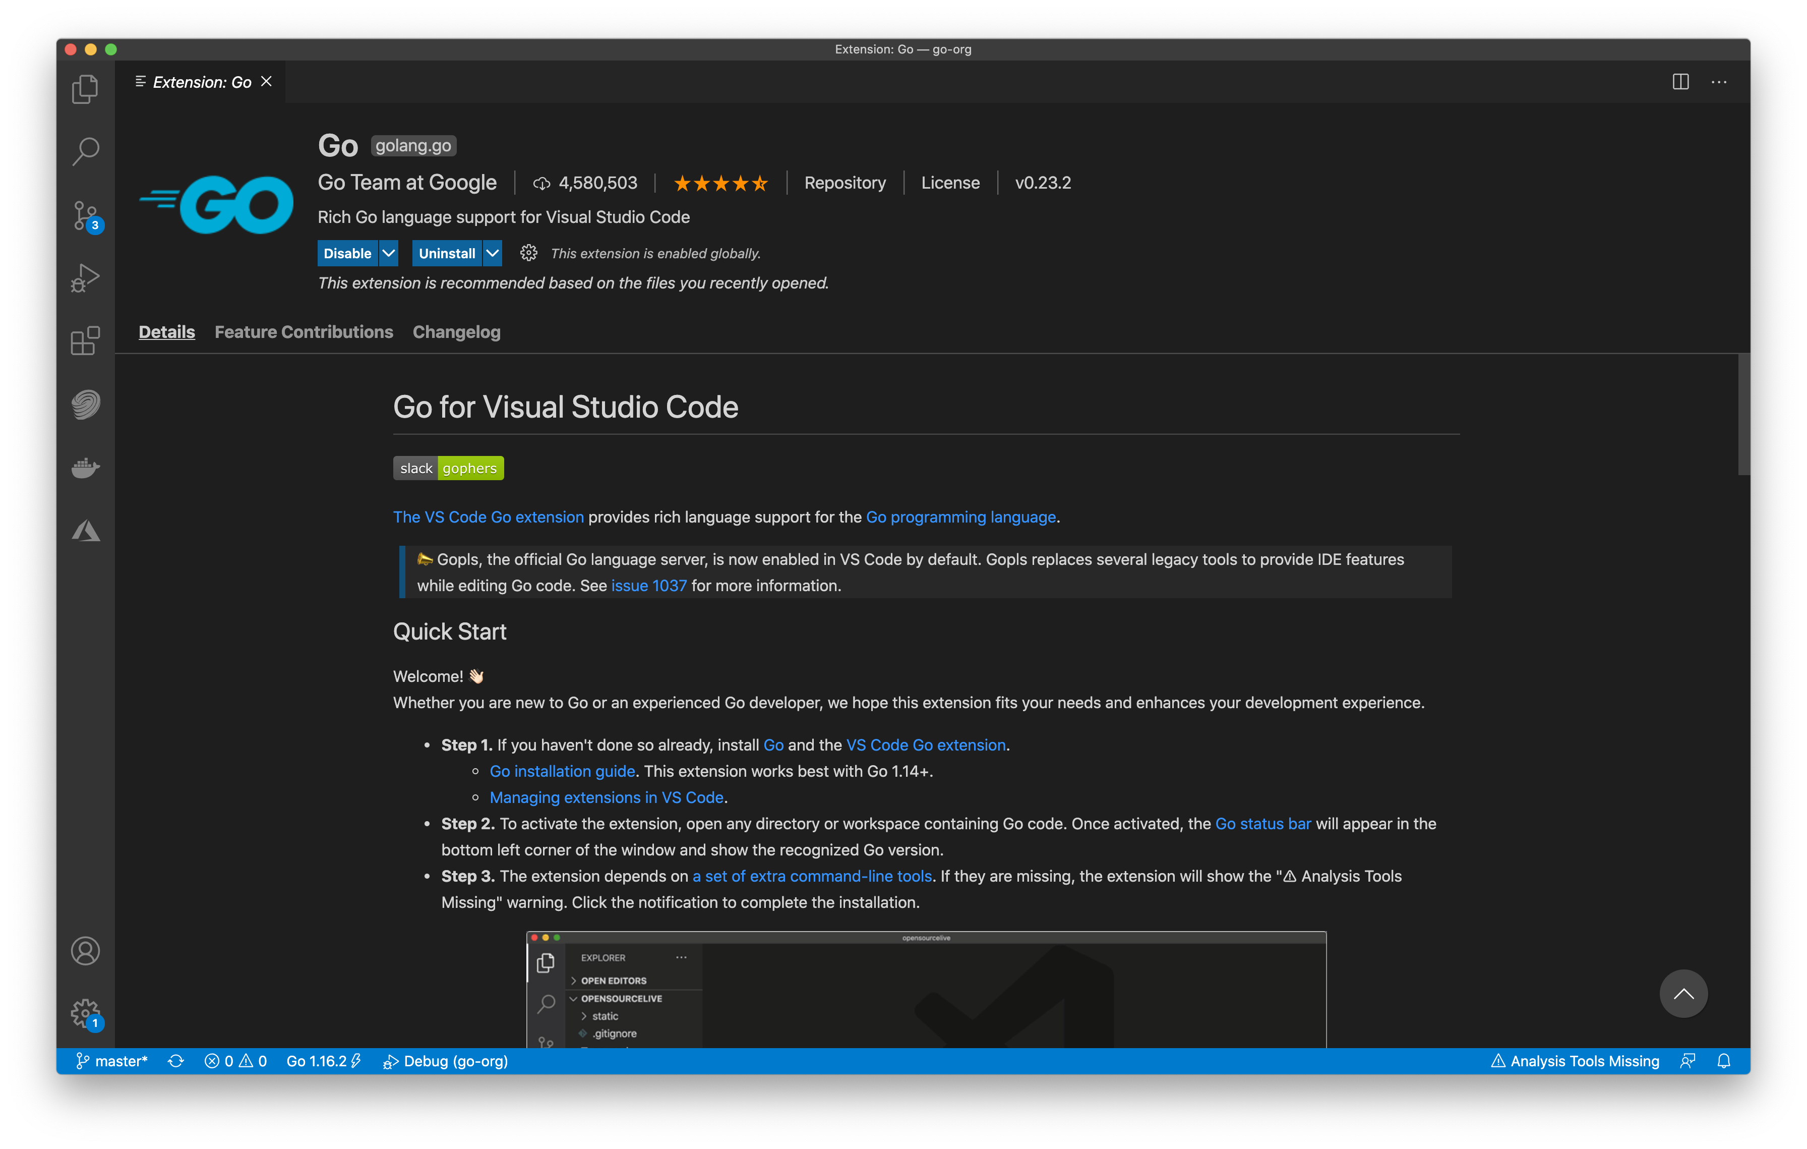Open the Azure view icon
Screen dimensions: 1807x1149
pyautogui.click(x=85, y=531)
